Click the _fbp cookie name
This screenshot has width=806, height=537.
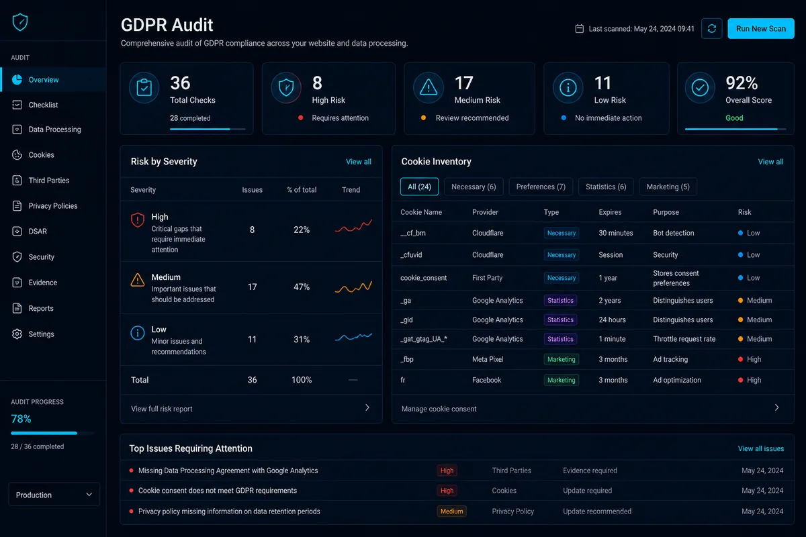407,360
